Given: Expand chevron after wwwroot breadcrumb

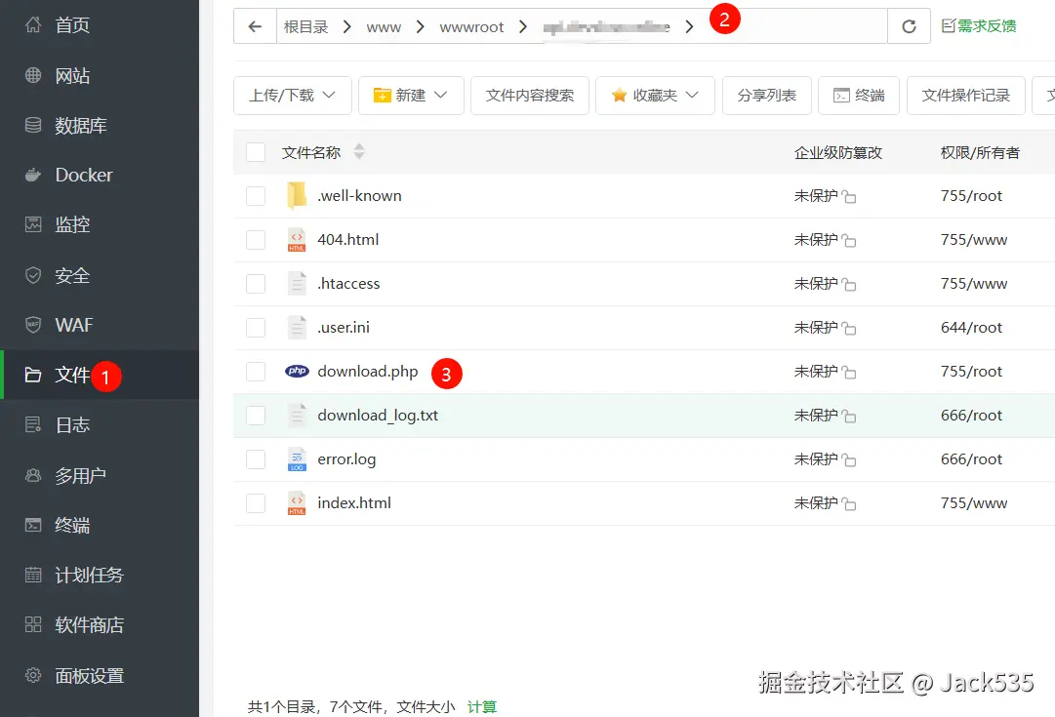Looking at the screenshot, I should [x=523, y=27].
